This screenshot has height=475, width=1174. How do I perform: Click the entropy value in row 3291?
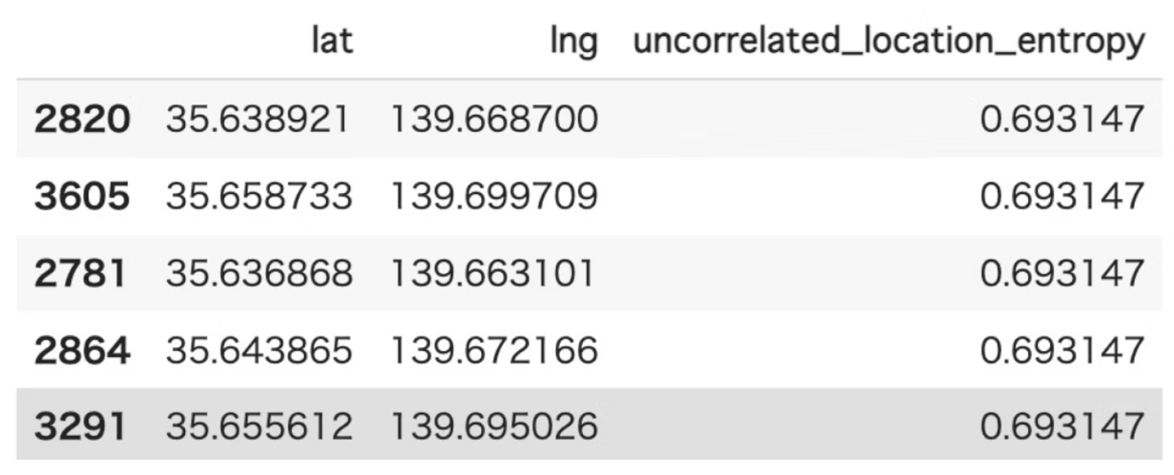point(1061,427)
